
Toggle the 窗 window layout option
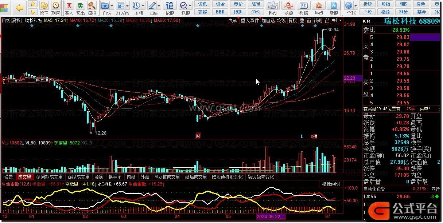pos(309,20)
